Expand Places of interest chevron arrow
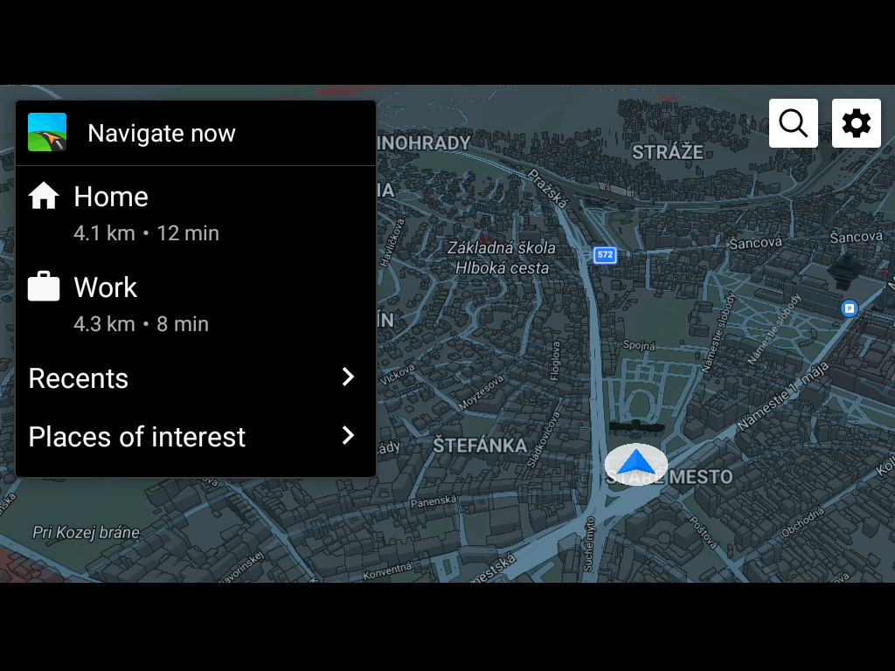This screenshot has height=671, width=895. click(x=348, y=435)
